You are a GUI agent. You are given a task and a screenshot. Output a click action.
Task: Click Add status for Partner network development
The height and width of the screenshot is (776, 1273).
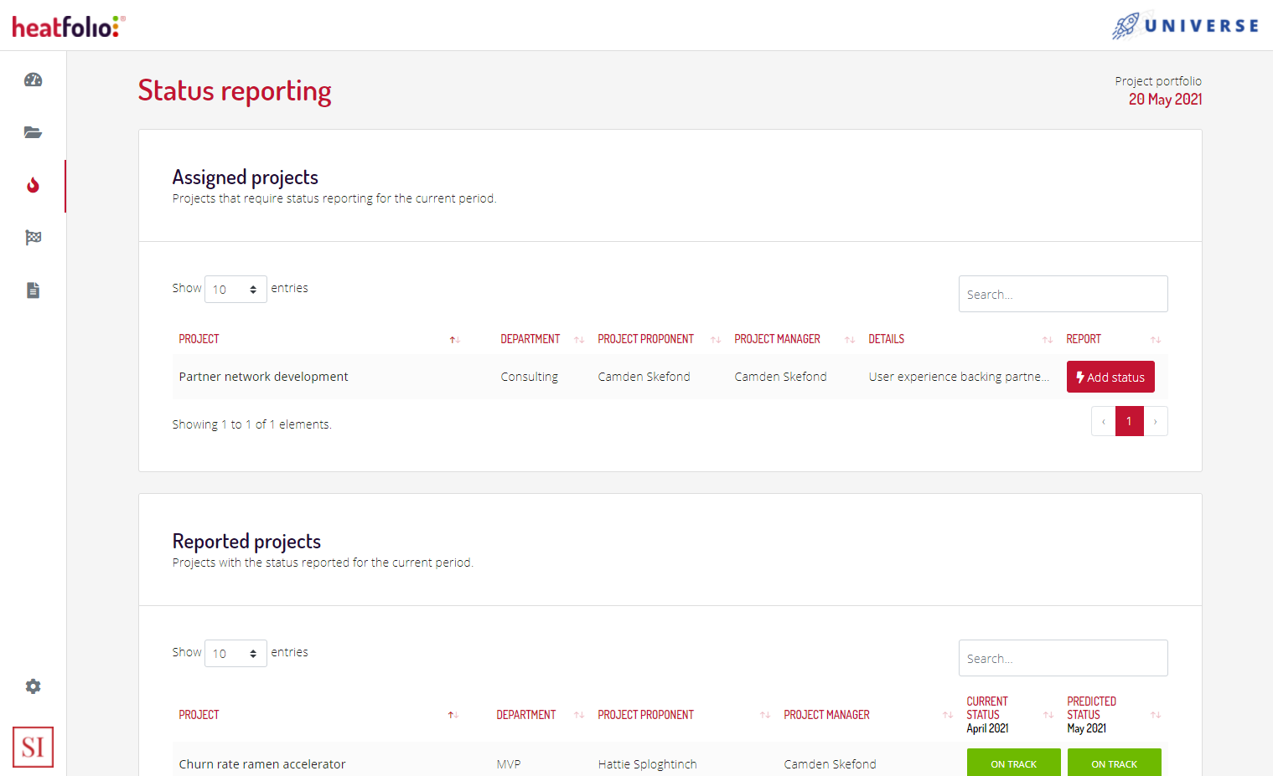tap(1110, 376)
